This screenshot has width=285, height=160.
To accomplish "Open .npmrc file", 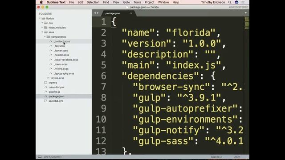I will coord(53,83).
